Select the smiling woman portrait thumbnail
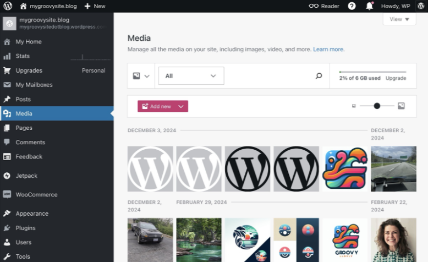This screenshot has height=262, width=428. [x=393, y=240]
